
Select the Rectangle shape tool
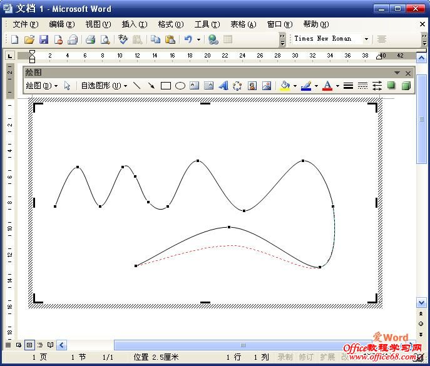click(166, 86)
